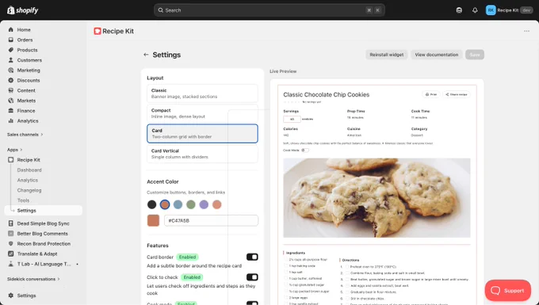Click View documentation button

pos(436,55)
